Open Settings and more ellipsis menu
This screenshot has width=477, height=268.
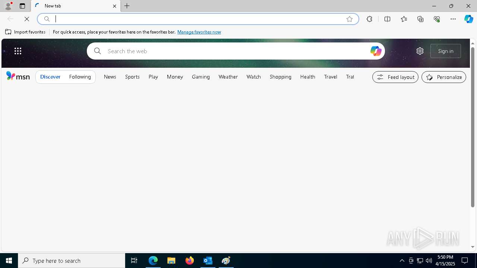(453, 19)
